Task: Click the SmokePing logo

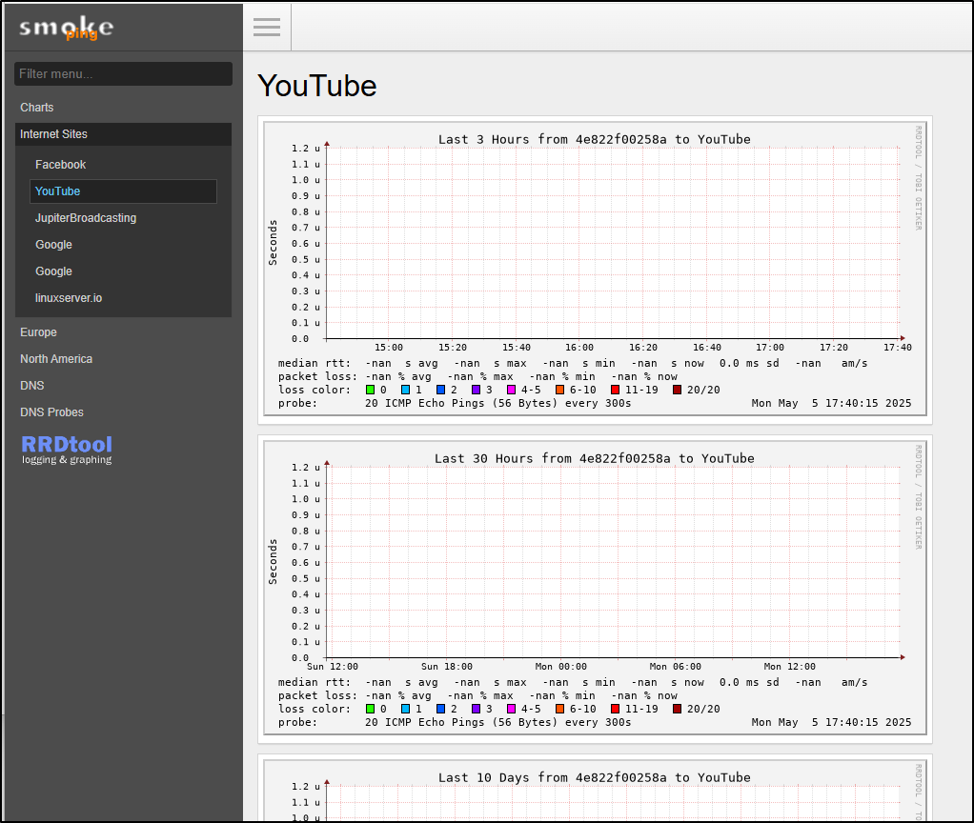Action: (x=67, y=28)
